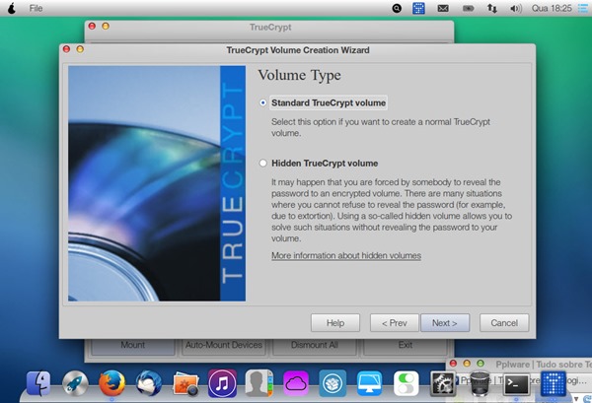Image resolution: width=592 pixels, height=403 pixels.
Task: Open the clock showing Qua 18:25
Action: 552,8
